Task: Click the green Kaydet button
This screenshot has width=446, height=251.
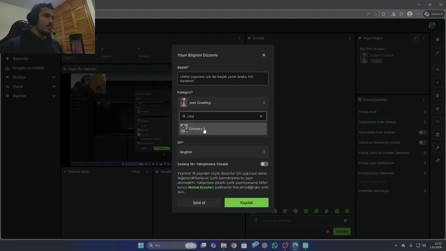Action: tap(246, 203)
